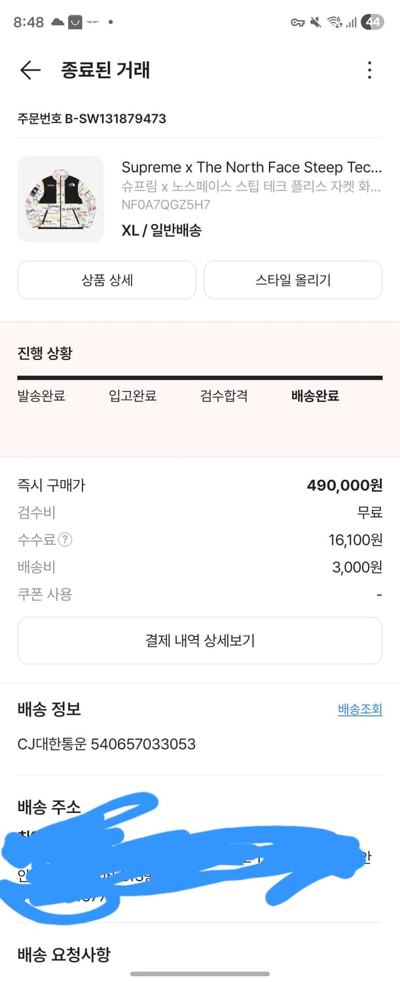The width and height of the screenshot is (400, 982).
Task: Switch to the 발송완료 step
Action: click(42, 396)
